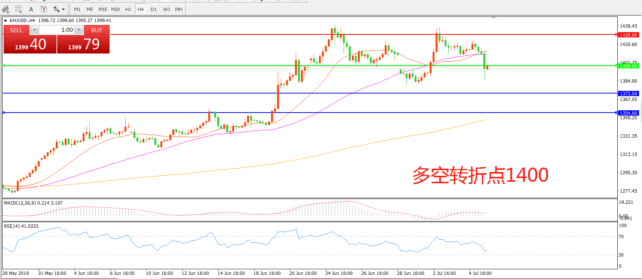Select the Text Label tool
This screenshot has height=279, width=642.
click(44, 9)
